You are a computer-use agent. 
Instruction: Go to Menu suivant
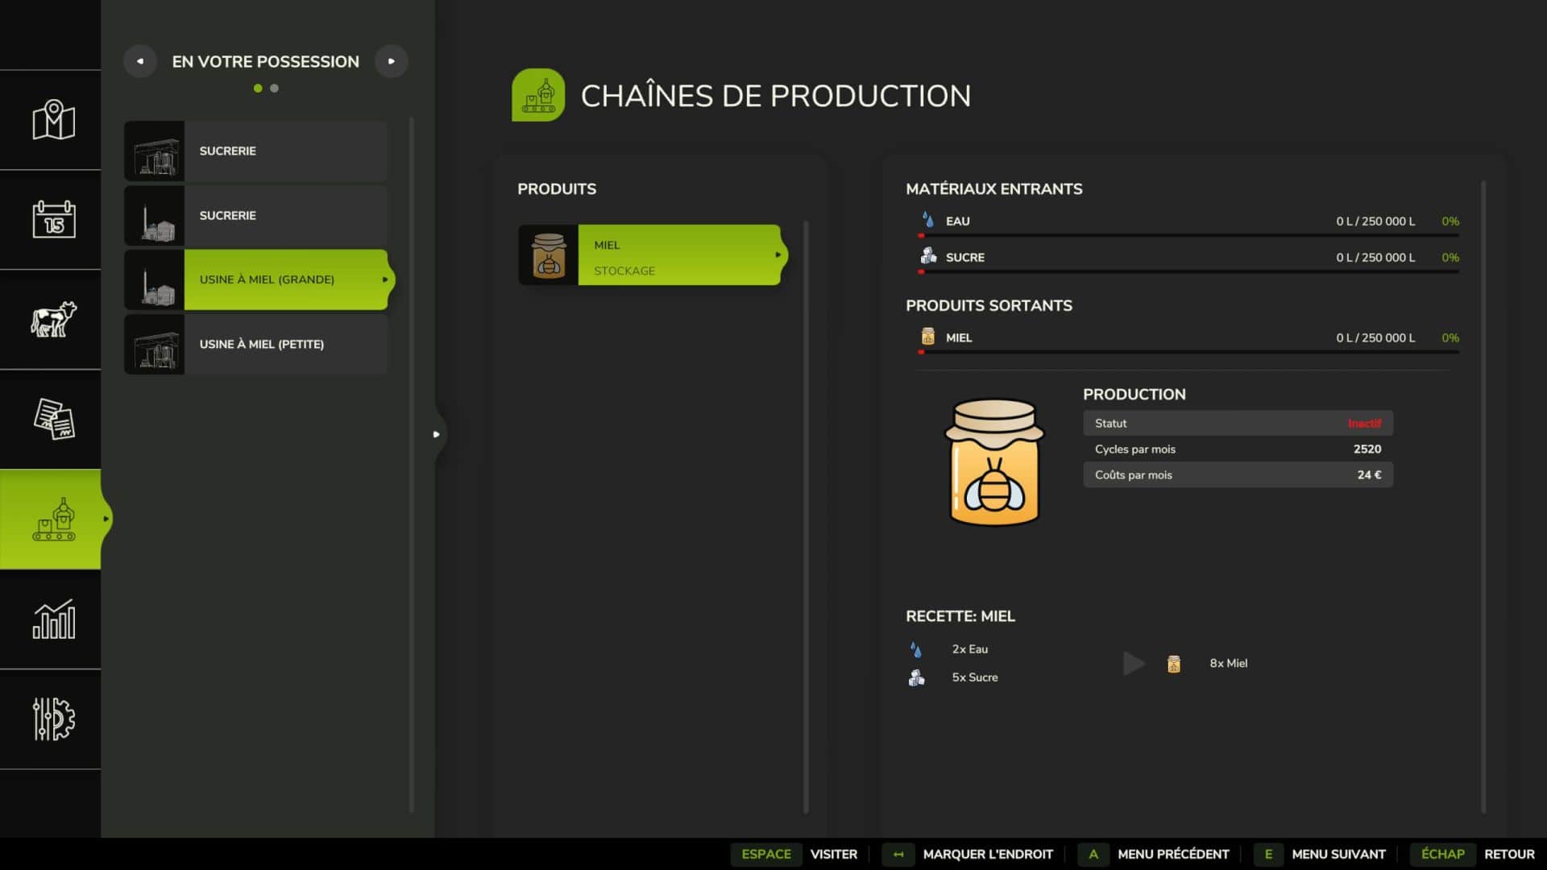pyautogui.click(x=1338, y=854)
